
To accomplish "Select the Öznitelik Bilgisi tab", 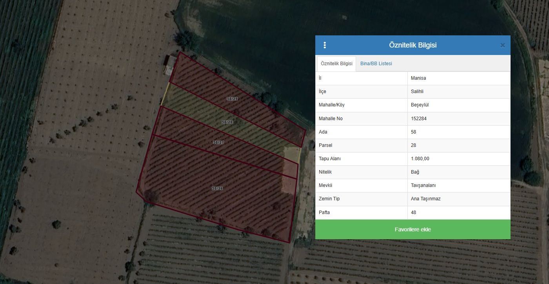I will pos(336,64).
